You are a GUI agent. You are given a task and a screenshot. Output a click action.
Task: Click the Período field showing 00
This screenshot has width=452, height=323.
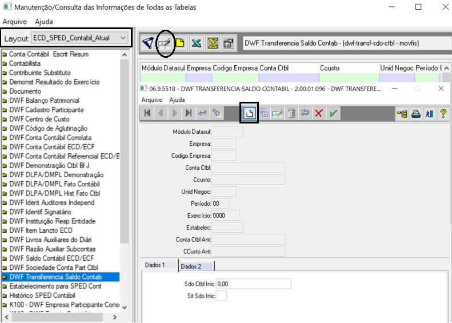[220, 204]
